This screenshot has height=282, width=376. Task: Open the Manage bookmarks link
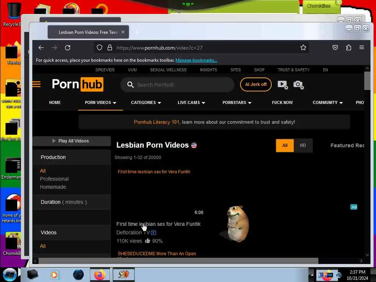(x=196, y=60)
